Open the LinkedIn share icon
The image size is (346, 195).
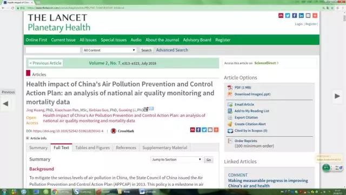point(301,16)
